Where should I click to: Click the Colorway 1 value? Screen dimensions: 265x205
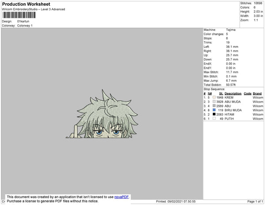coord(25,26)
